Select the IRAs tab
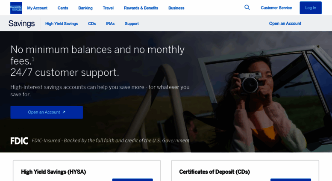 point(110,24)
